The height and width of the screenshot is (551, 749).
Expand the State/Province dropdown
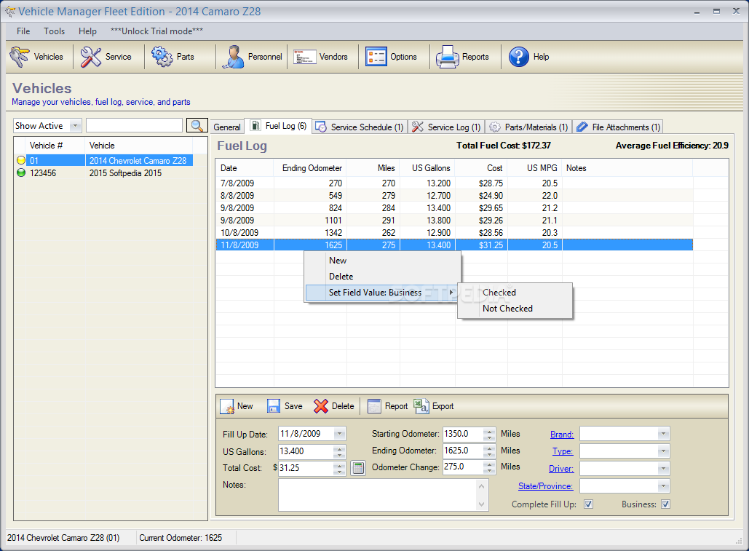click(x=663, y=486)
